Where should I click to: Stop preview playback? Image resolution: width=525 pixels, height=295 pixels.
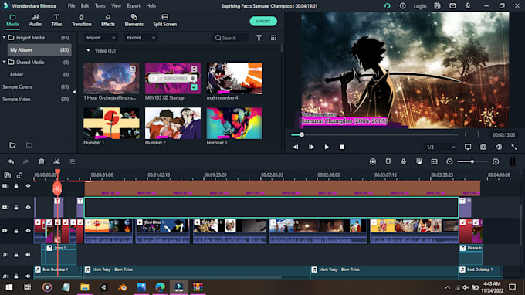342,147
